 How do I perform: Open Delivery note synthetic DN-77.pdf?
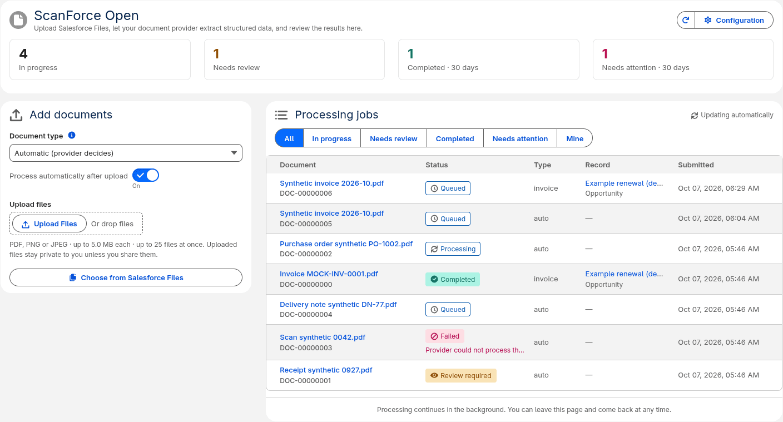tap(338, 304)
